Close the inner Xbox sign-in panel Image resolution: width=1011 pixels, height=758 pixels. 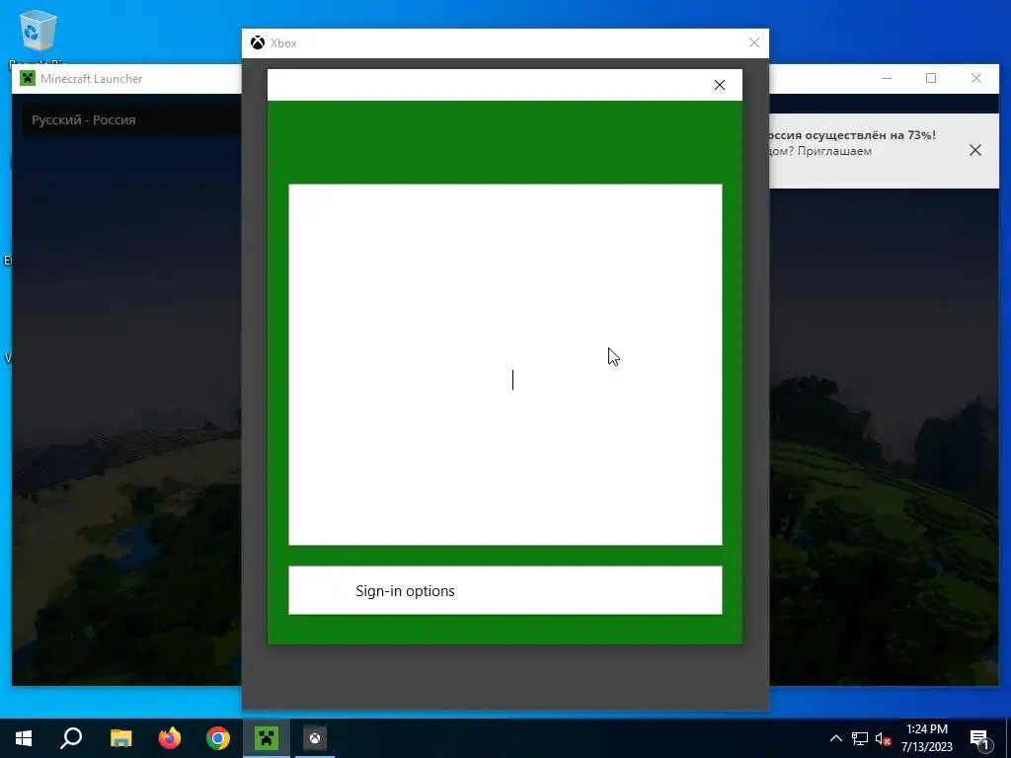point(720,85)
